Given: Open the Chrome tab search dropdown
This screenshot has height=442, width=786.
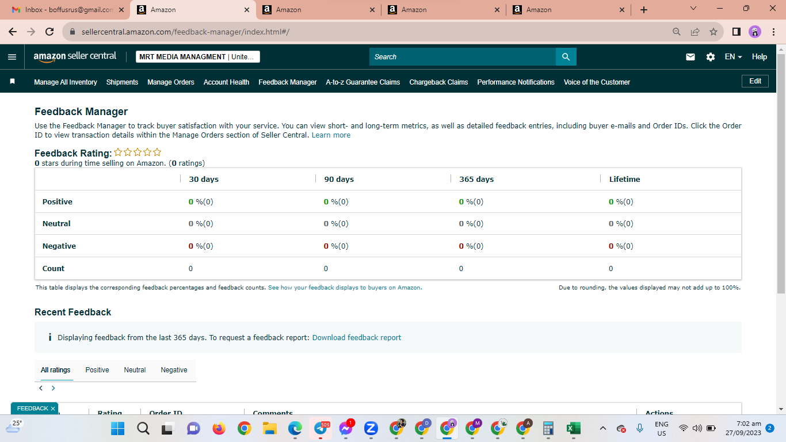Looking at the screenshot, I should 693,9.
